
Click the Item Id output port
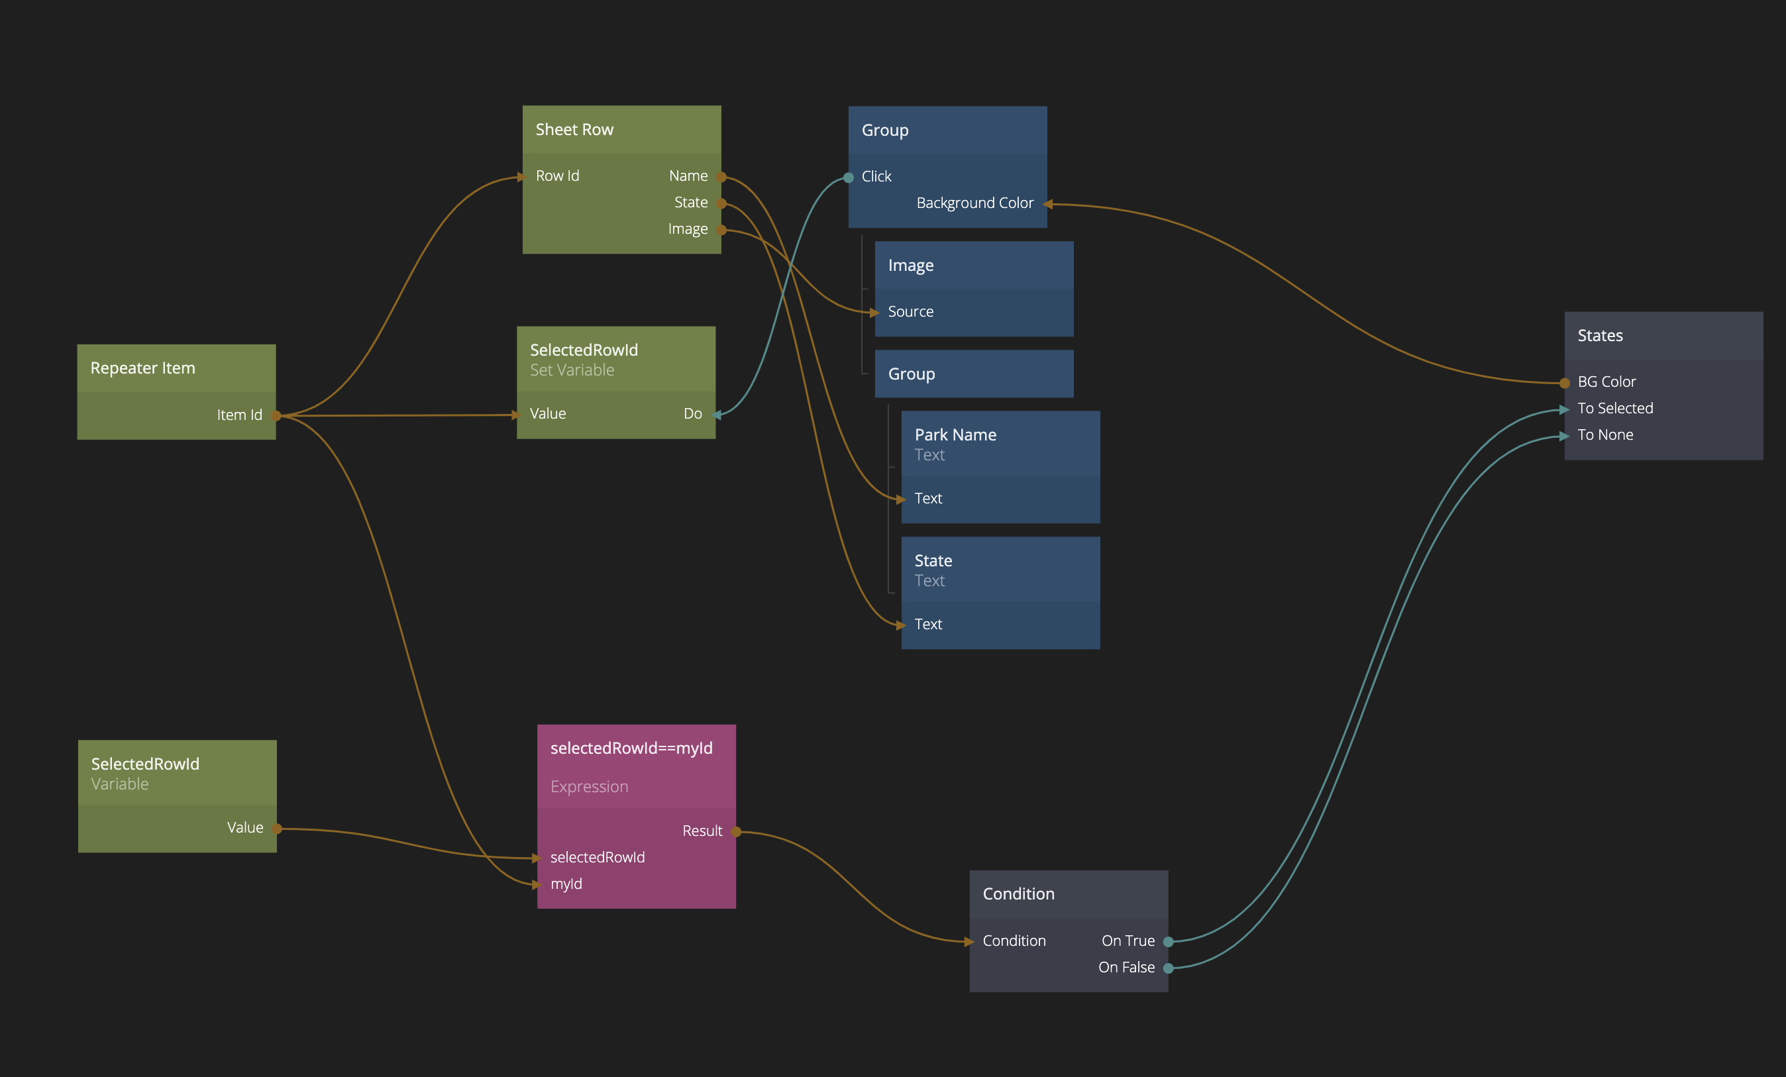click(276, 415)
